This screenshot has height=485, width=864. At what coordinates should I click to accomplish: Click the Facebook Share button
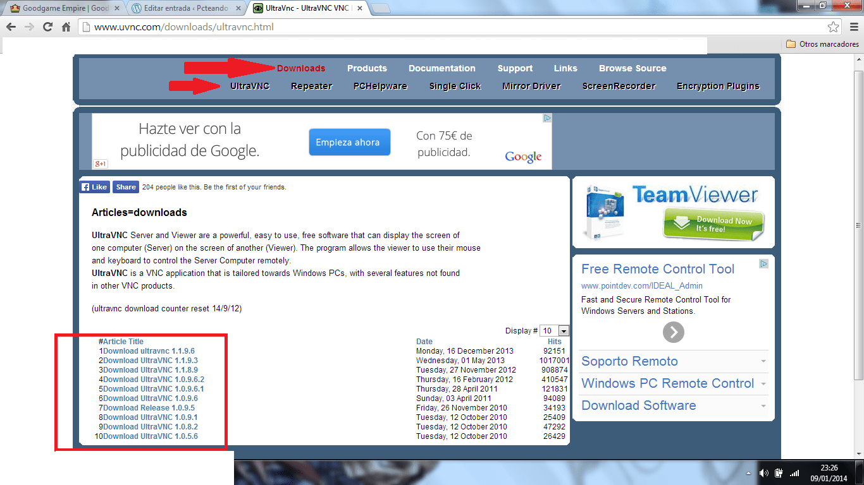pos(125,187)
